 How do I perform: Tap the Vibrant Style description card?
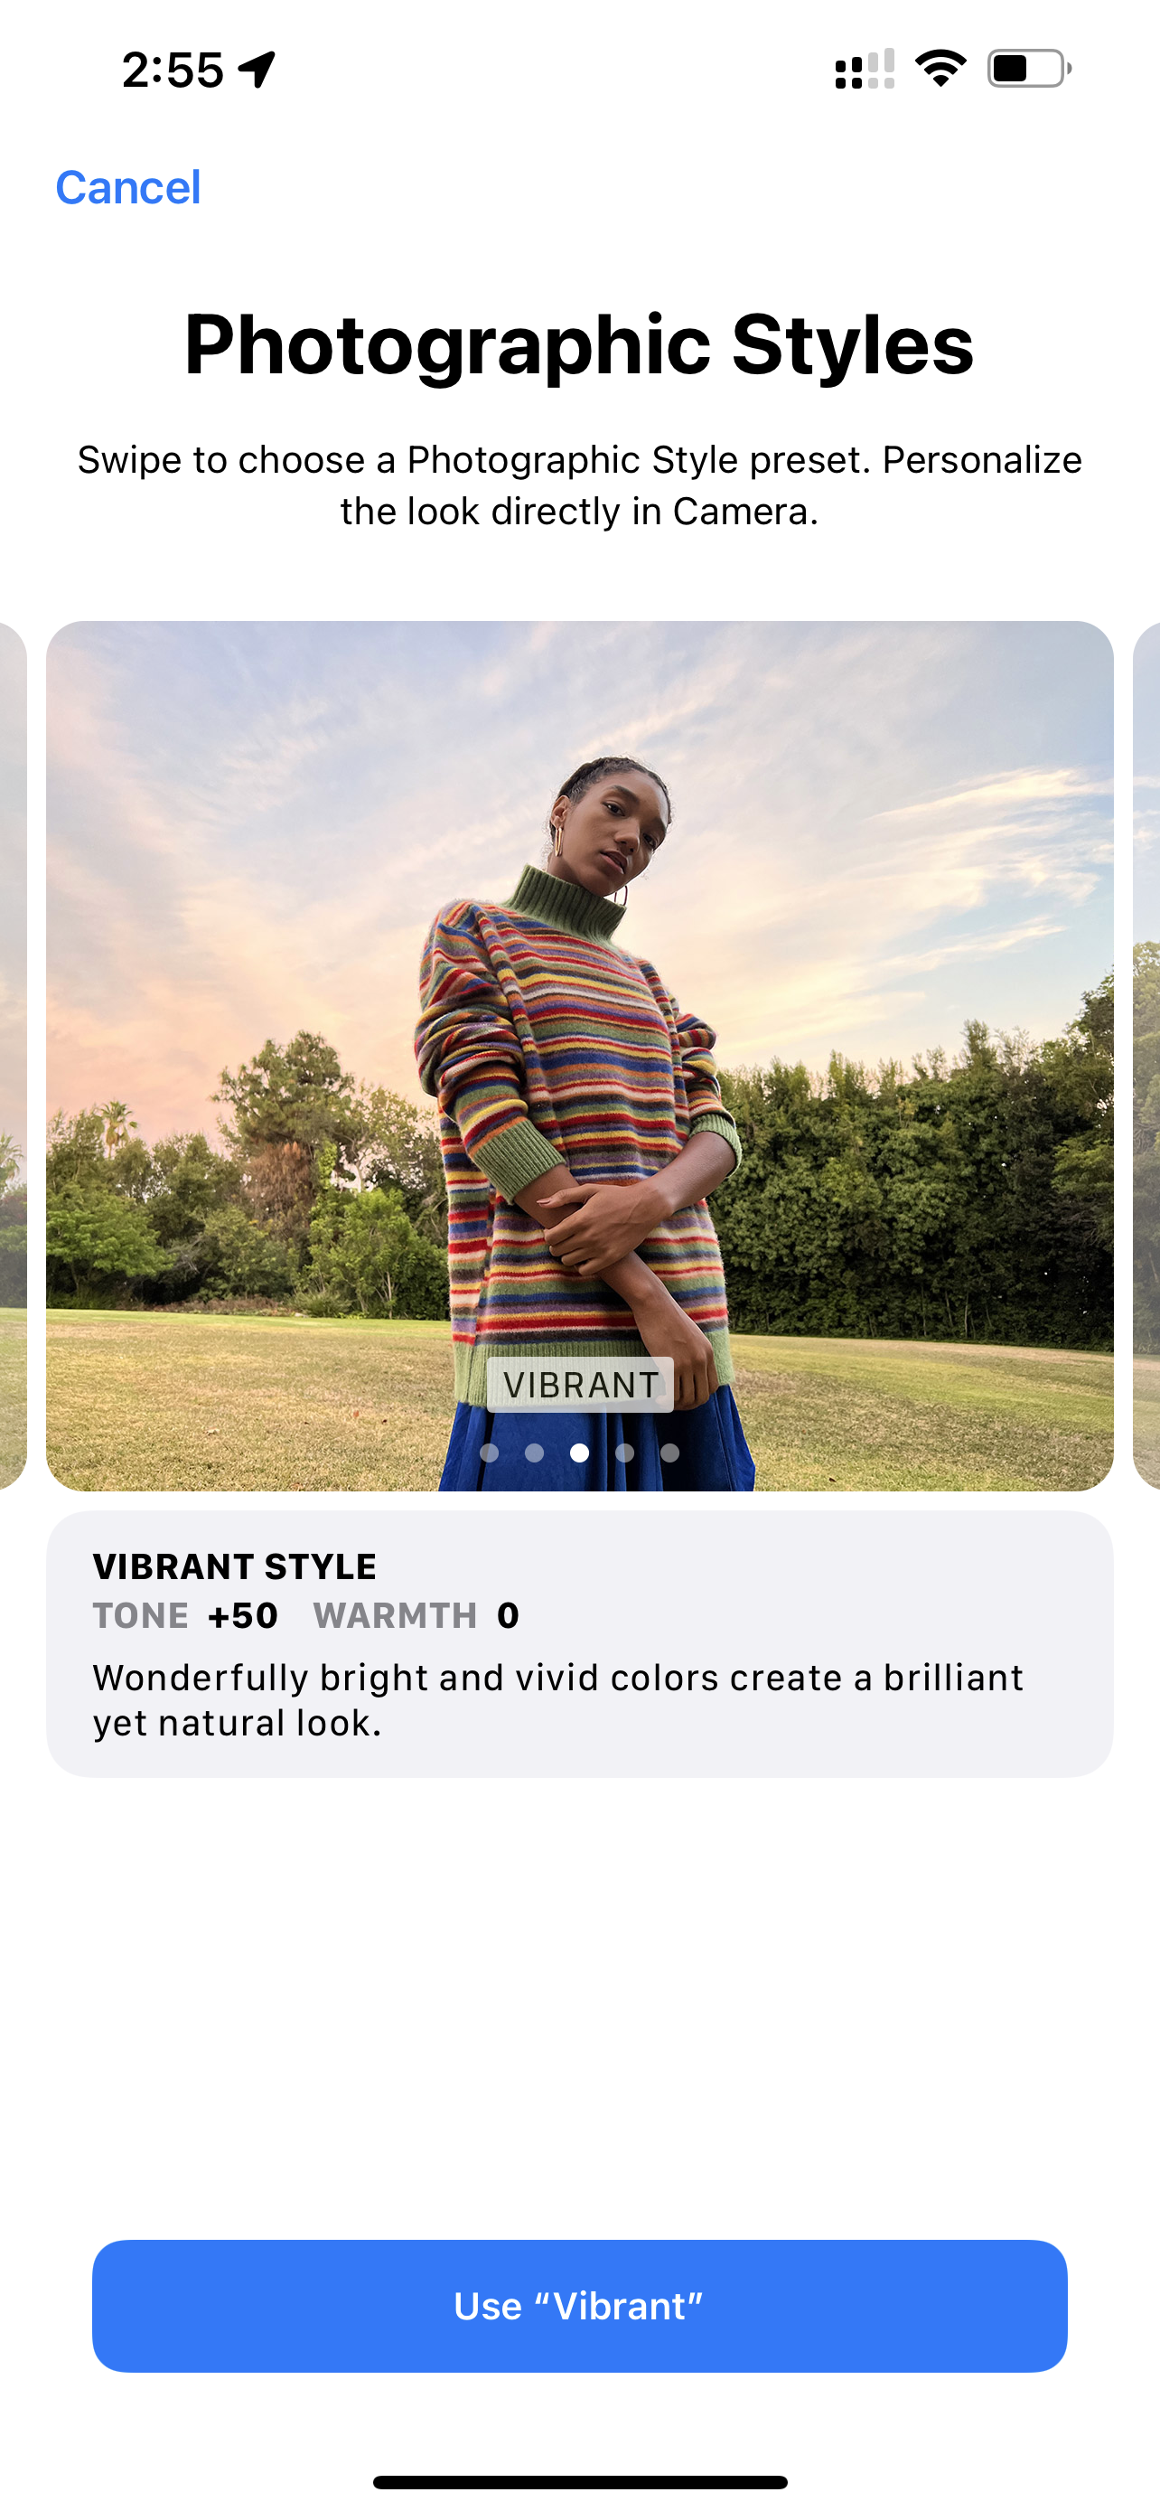pyautogui.click(x=579, y=1643)
